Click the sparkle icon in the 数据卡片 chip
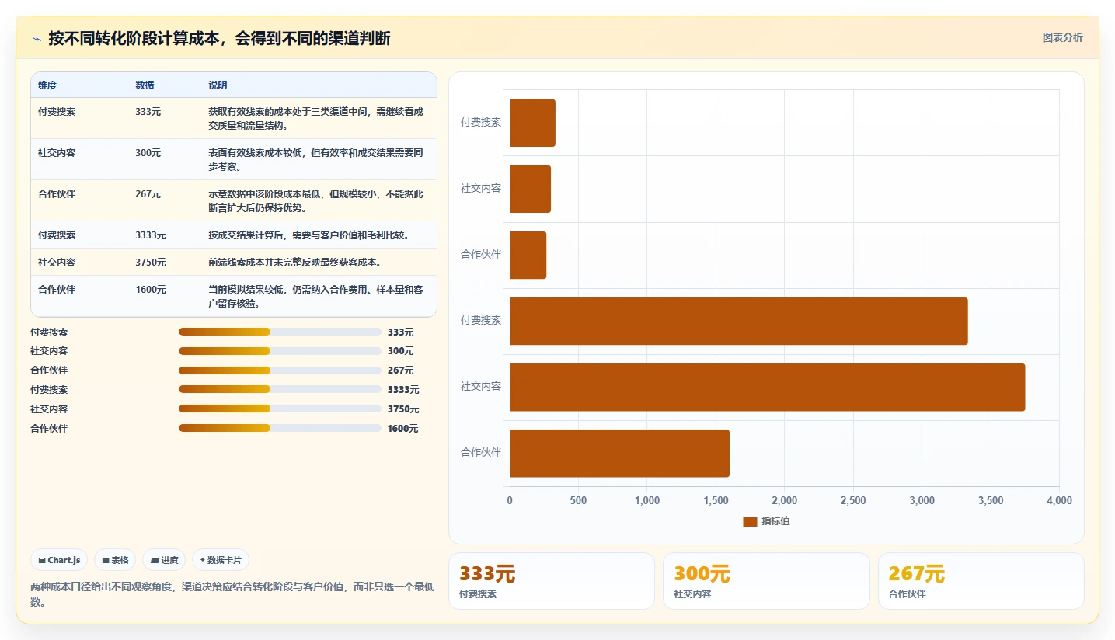Image resolution: width=1115 pixels, height=640 pixels. point(203,560)
